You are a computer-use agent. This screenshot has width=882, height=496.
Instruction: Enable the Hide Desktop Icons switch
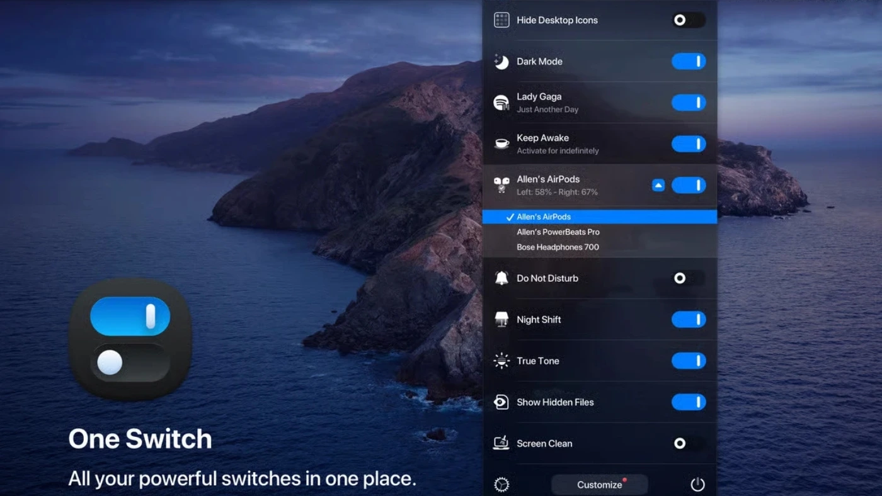688,20
